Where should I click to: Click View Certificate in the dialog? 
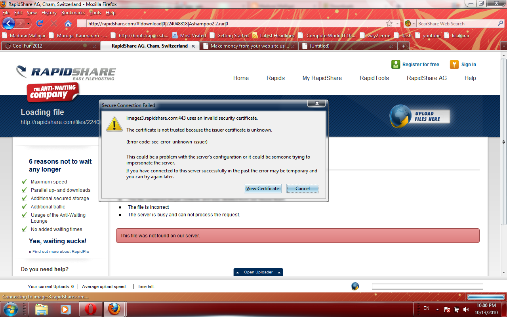tap(263, 189)
